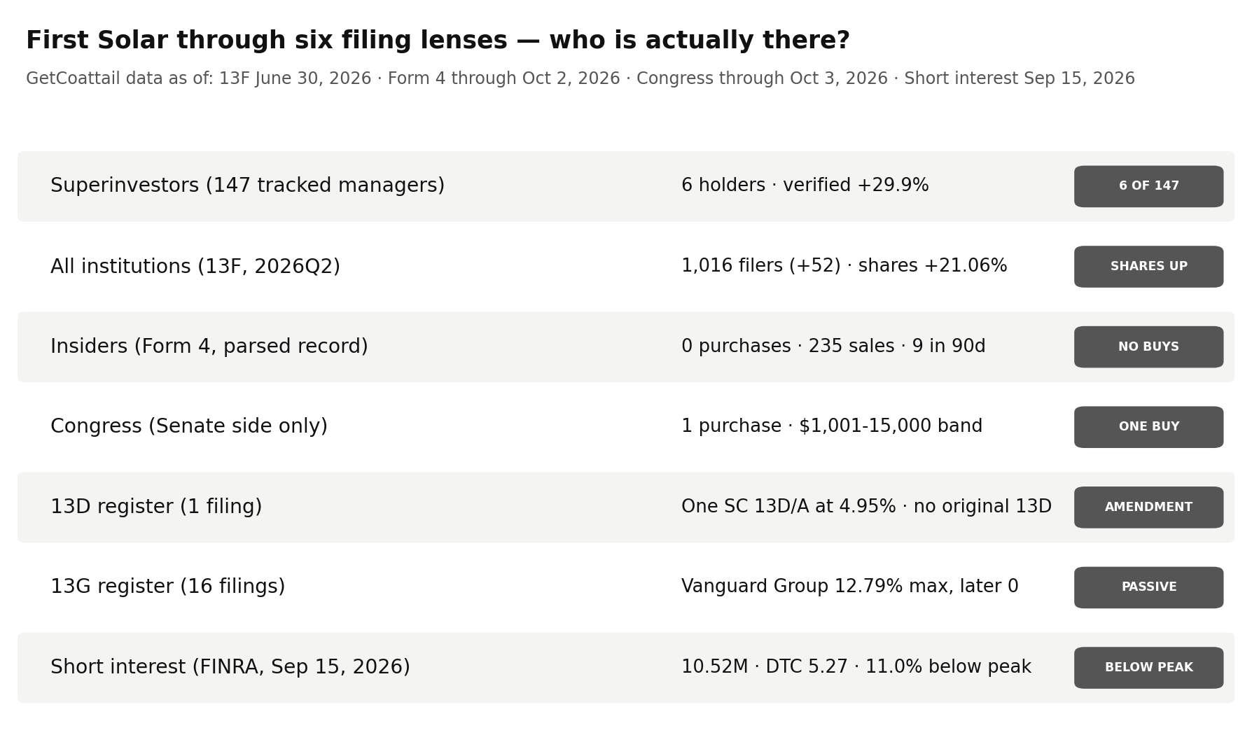Click the ONE BUY badge
The height and width of the screenshot is (742, 1252).
coord(1148,427)
